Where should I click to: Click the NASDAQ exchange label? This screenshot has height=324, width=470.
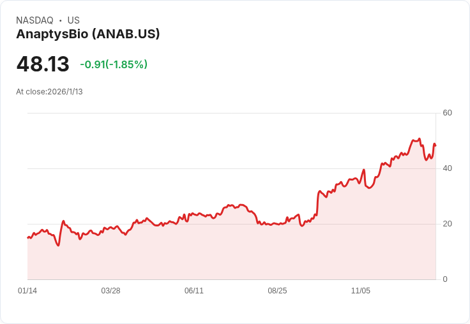(x=34, y=20)
